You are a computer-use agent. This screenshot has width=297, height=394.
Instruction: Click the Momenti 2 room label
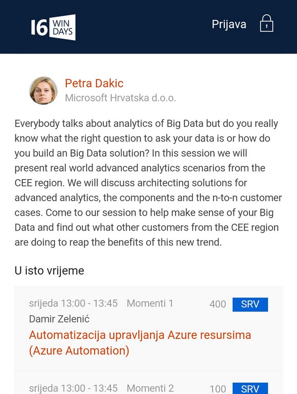[x=150, y=388]
